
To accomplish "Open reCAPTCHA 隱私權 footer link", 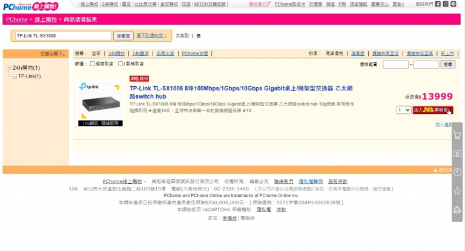I will point(263,210).
